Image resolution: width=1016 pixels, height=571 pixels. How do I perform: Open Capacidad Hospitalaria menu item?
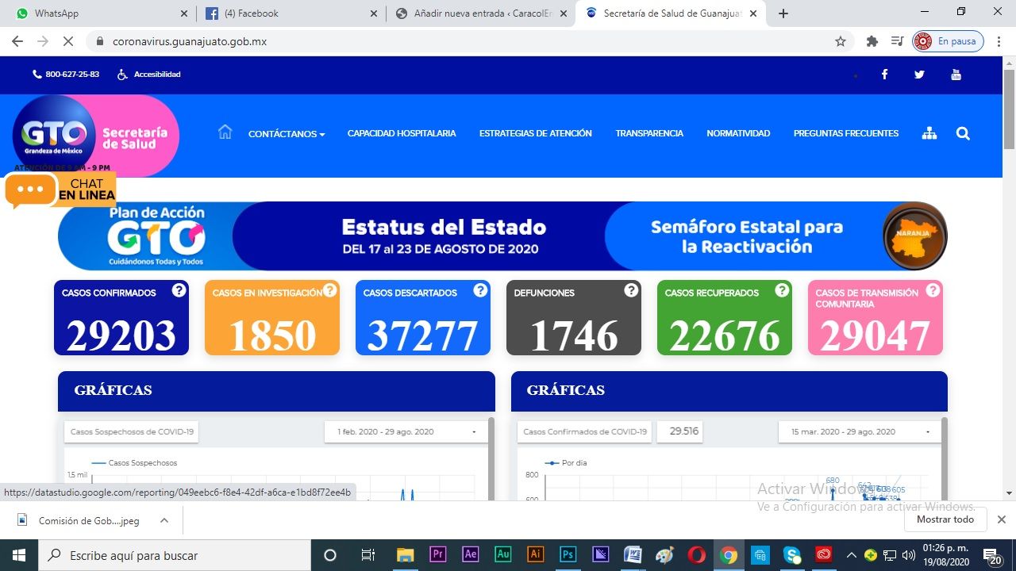click(x=402, y=133)
